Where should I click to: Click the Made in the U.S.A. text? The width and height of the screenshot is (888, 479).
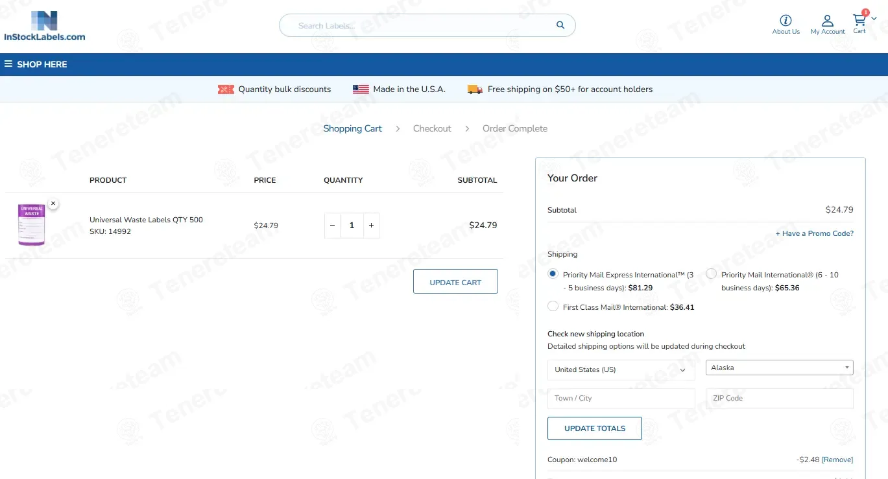point(409,89)
